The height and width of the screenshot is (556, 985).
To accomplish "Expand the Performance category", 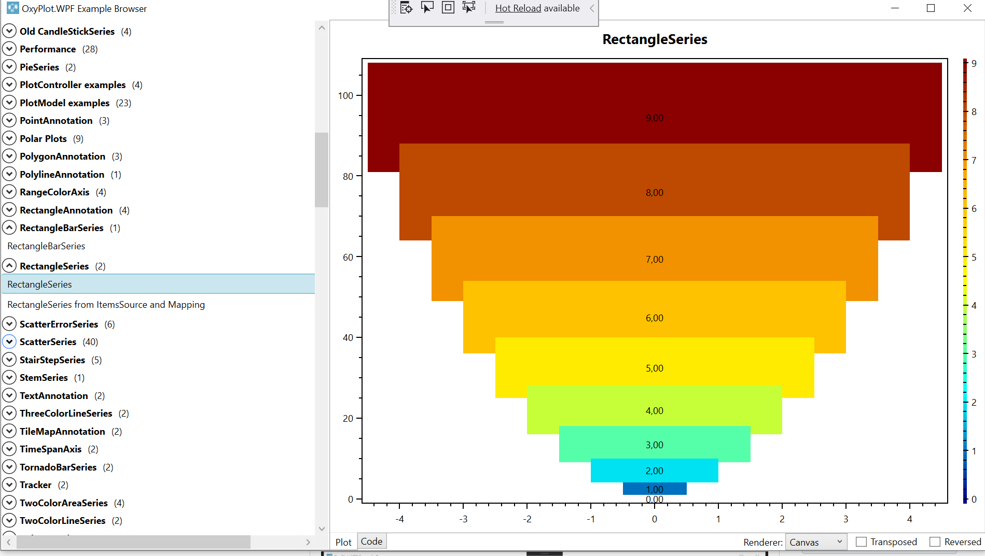I will (x=9, y=49).
